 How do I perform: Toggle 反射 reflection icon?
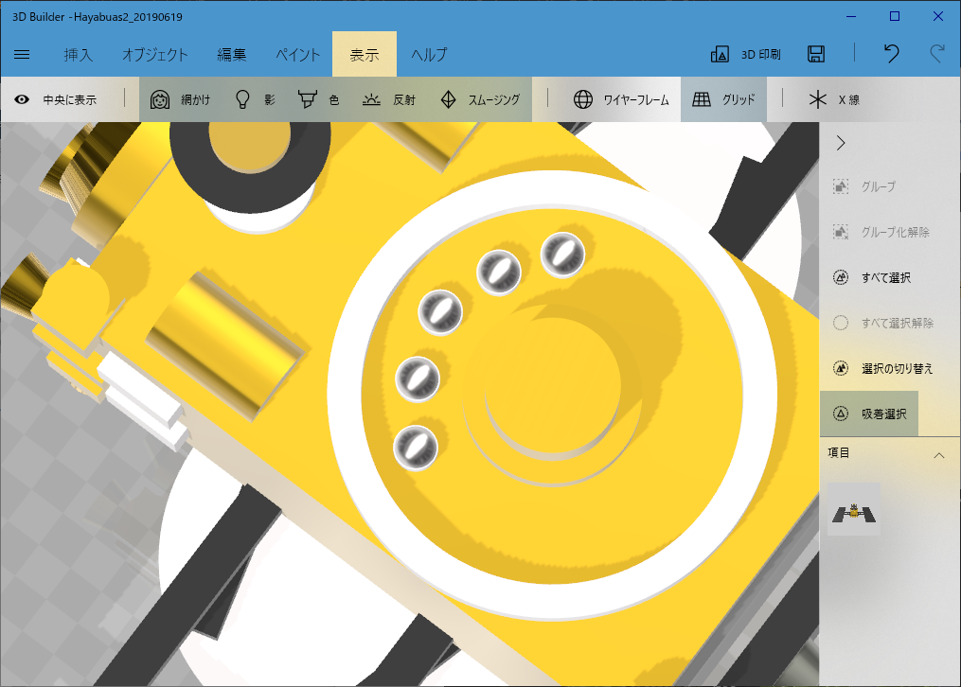coord(371,99)
